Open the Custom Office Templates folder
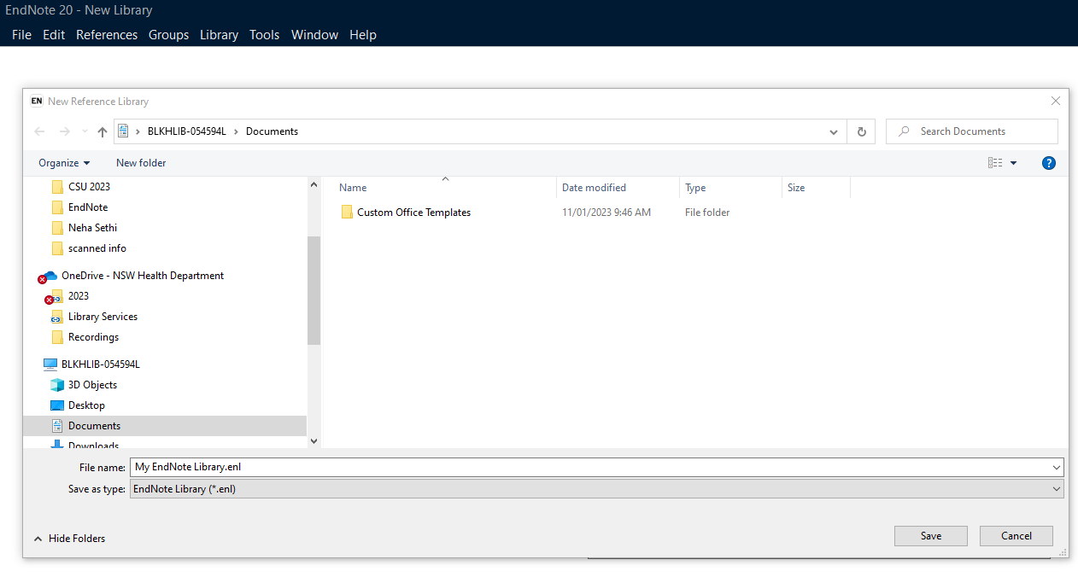This screenshot has height=577, width=1078. 413,213
